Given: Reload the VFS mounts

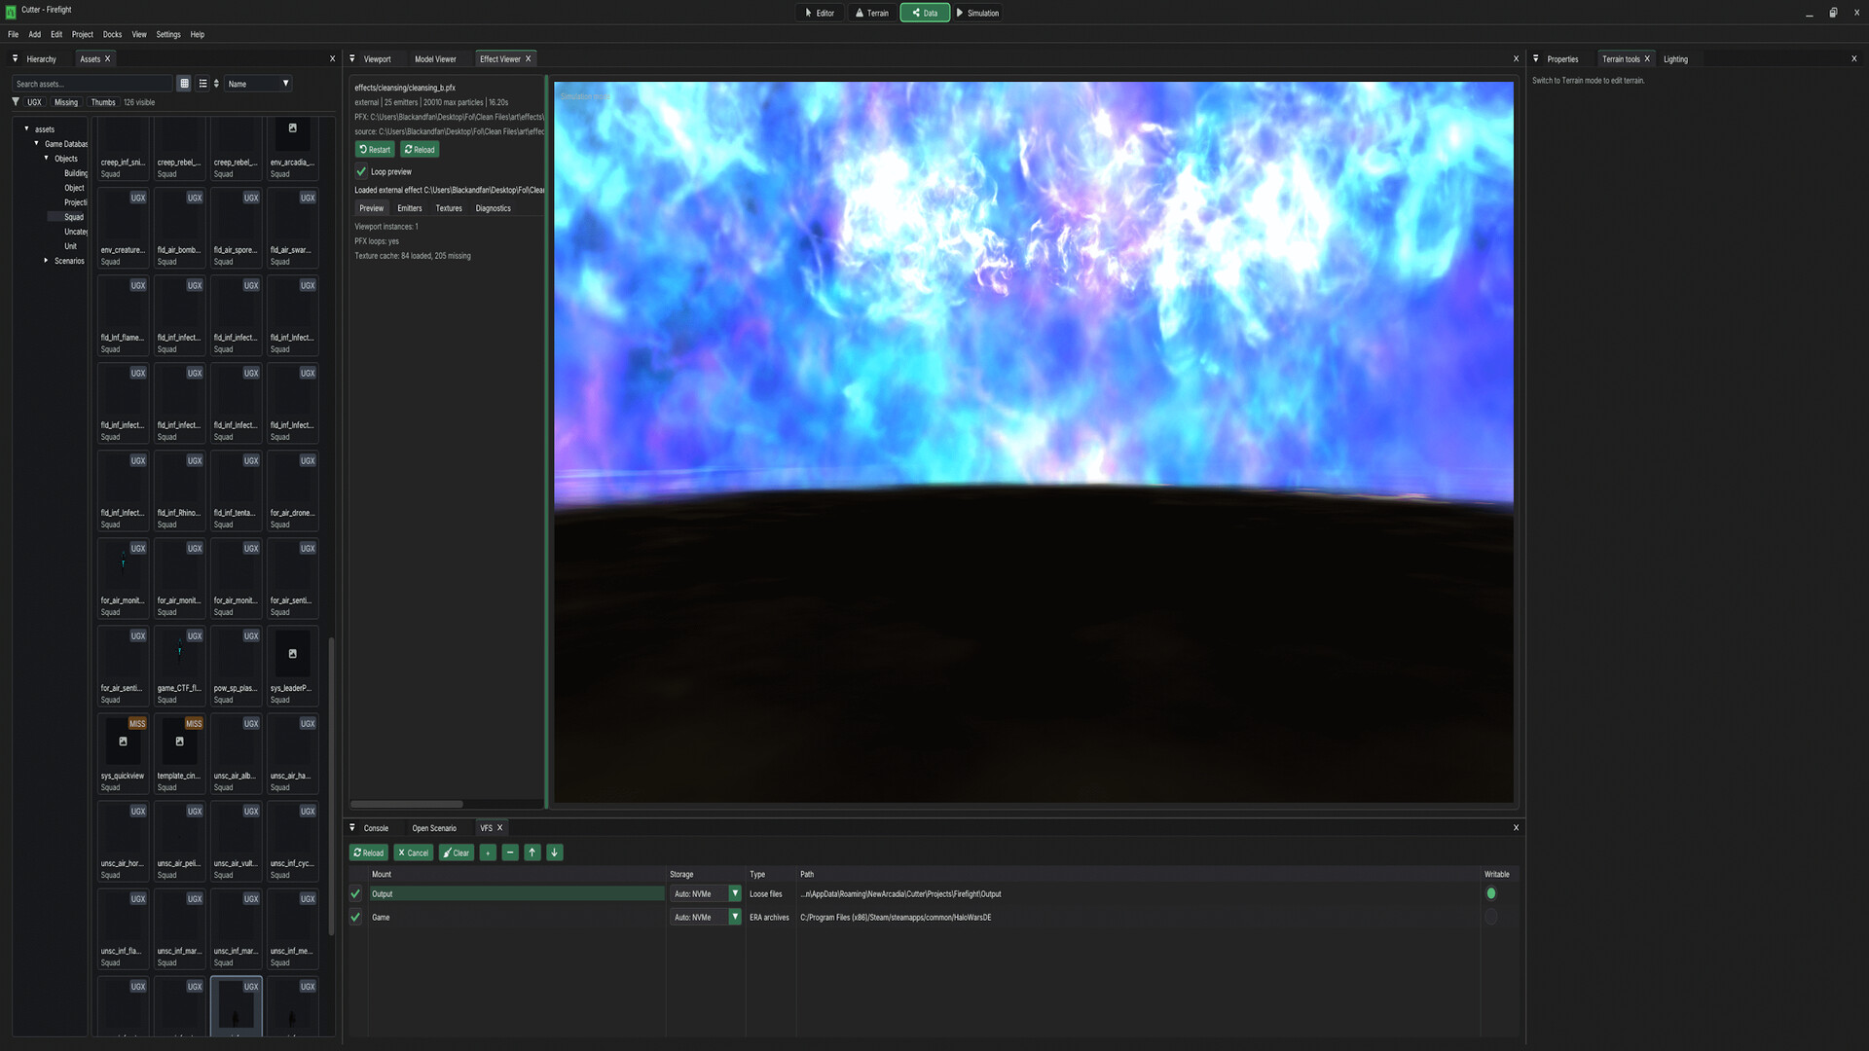Looking at the screenshot, I should 369,852.
